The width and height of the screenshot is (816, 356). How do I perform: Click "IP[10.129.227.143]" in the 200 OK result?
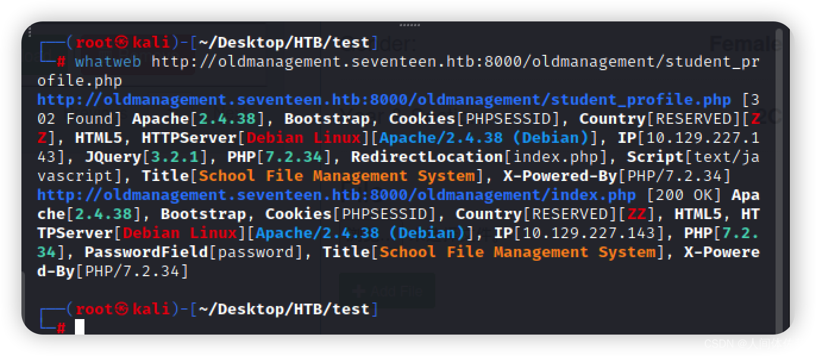click(579, 233)
